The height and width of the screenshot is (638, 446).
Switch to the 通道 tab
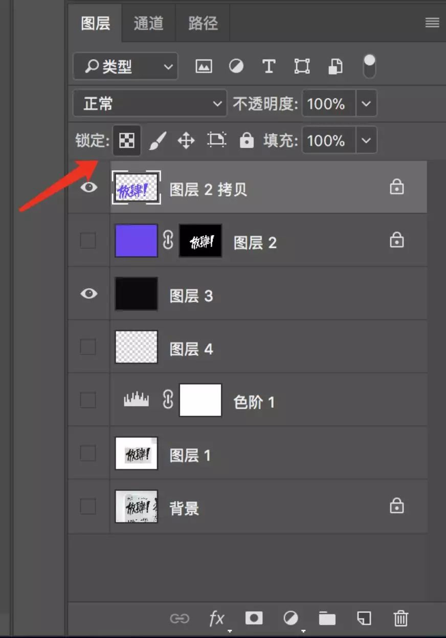(148, 22)
